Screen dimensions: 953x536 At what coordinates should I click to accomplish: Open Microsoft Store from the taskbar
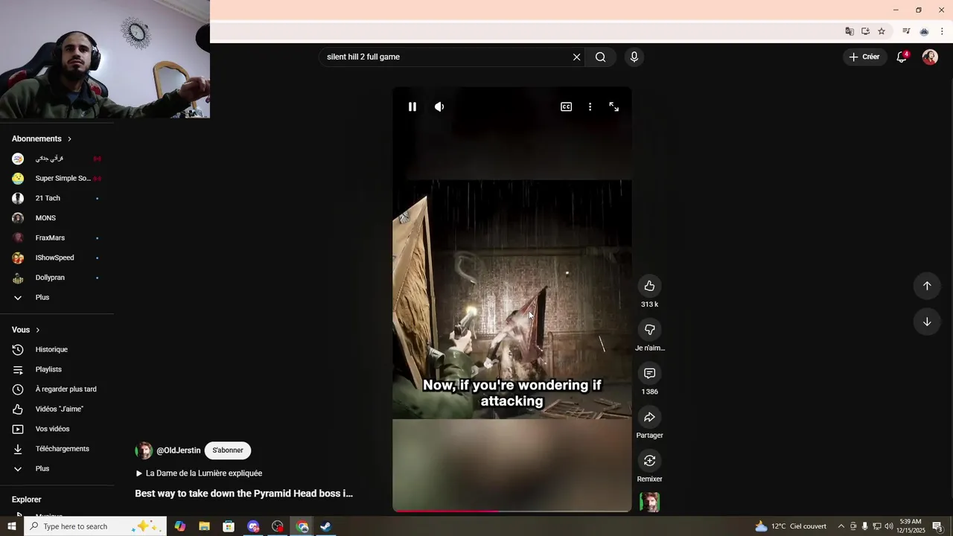[229, 526]
